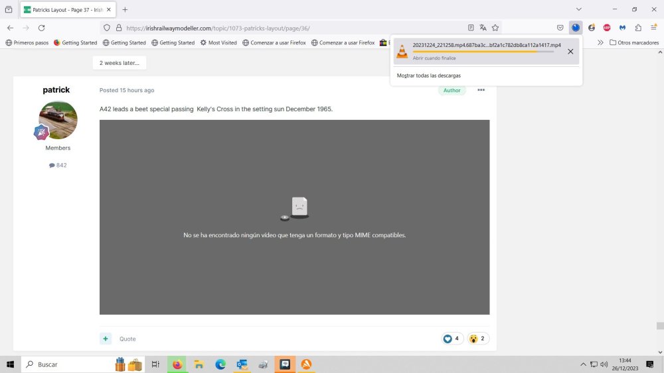Image resolution: width=664 pixels, height=373 pixels.
Task: Open the Firefox extensions puzzle icon
Action: 638,28
